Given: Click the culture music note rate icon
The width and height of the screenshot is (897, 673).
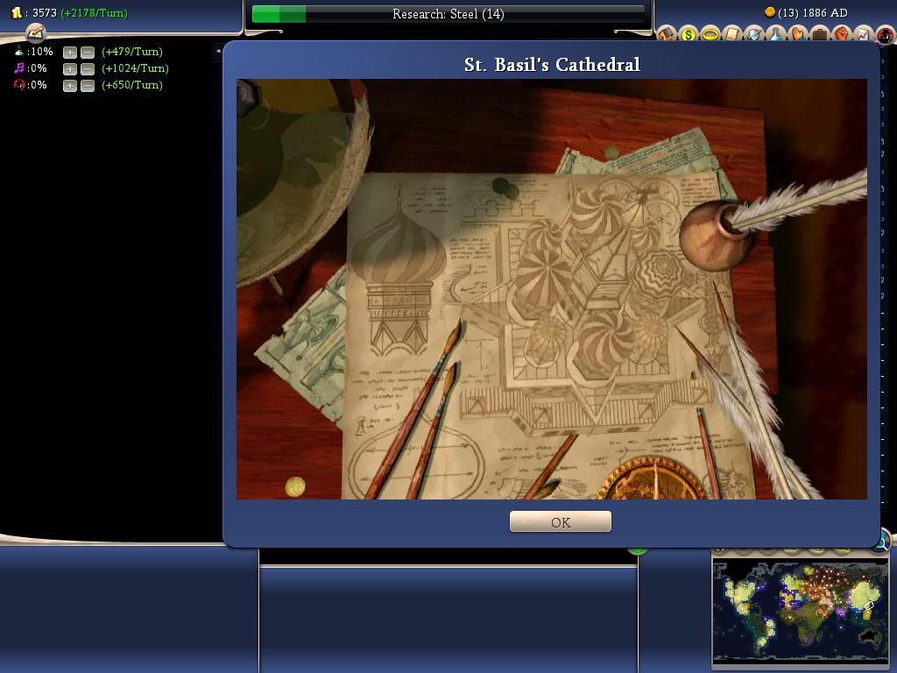Looking at the screenshot, I should pos(19,68).
